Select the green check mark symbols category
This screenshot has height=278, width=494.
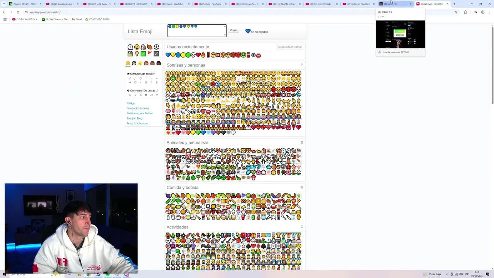[x=143, y=54]
